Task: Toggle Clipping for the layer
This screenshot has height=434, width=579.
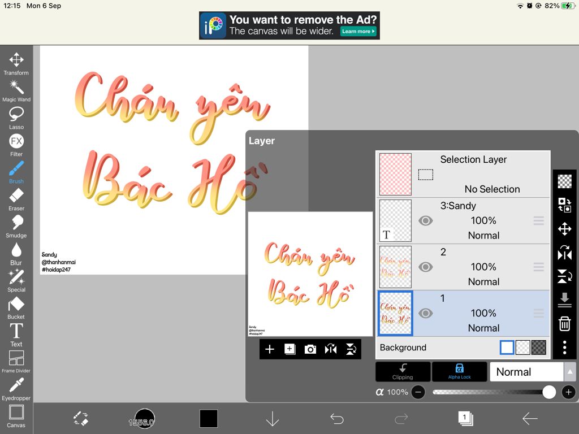Action: tap(403, 371)
